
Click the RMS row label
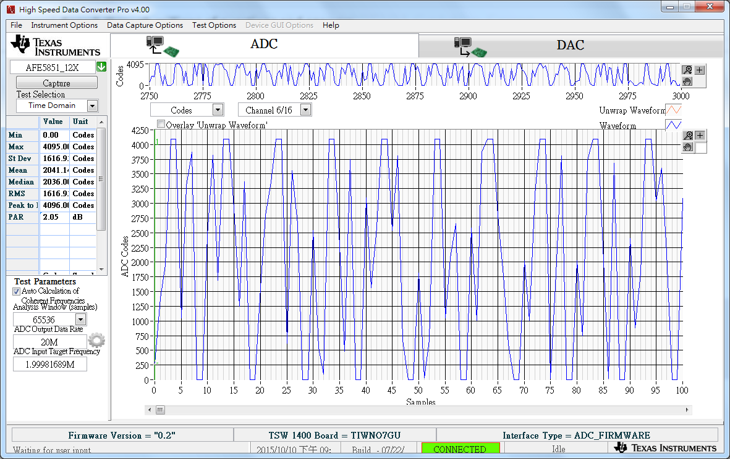coord(22,193)
